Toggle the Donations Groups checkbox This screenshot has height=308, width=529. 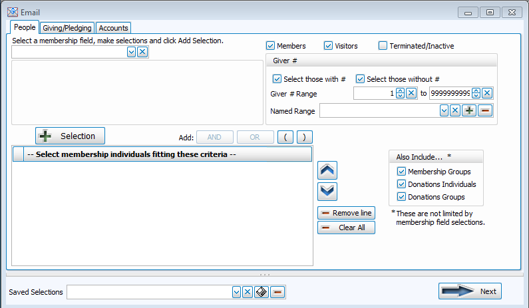click(x=401, y=197)
